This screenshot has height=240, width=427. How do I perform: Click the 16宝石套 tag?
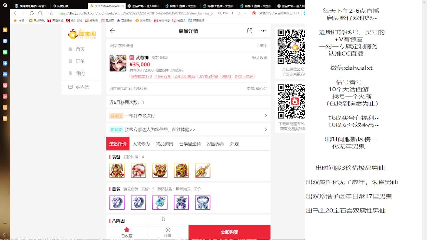163,76
